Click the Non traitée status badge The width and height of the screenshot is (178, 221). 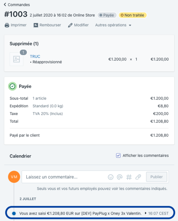coord(133,15)
